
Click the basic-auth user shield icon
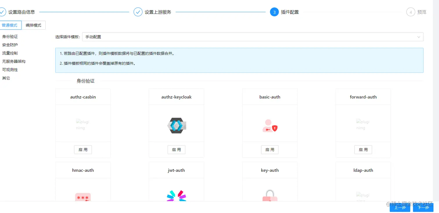[270, 126]
